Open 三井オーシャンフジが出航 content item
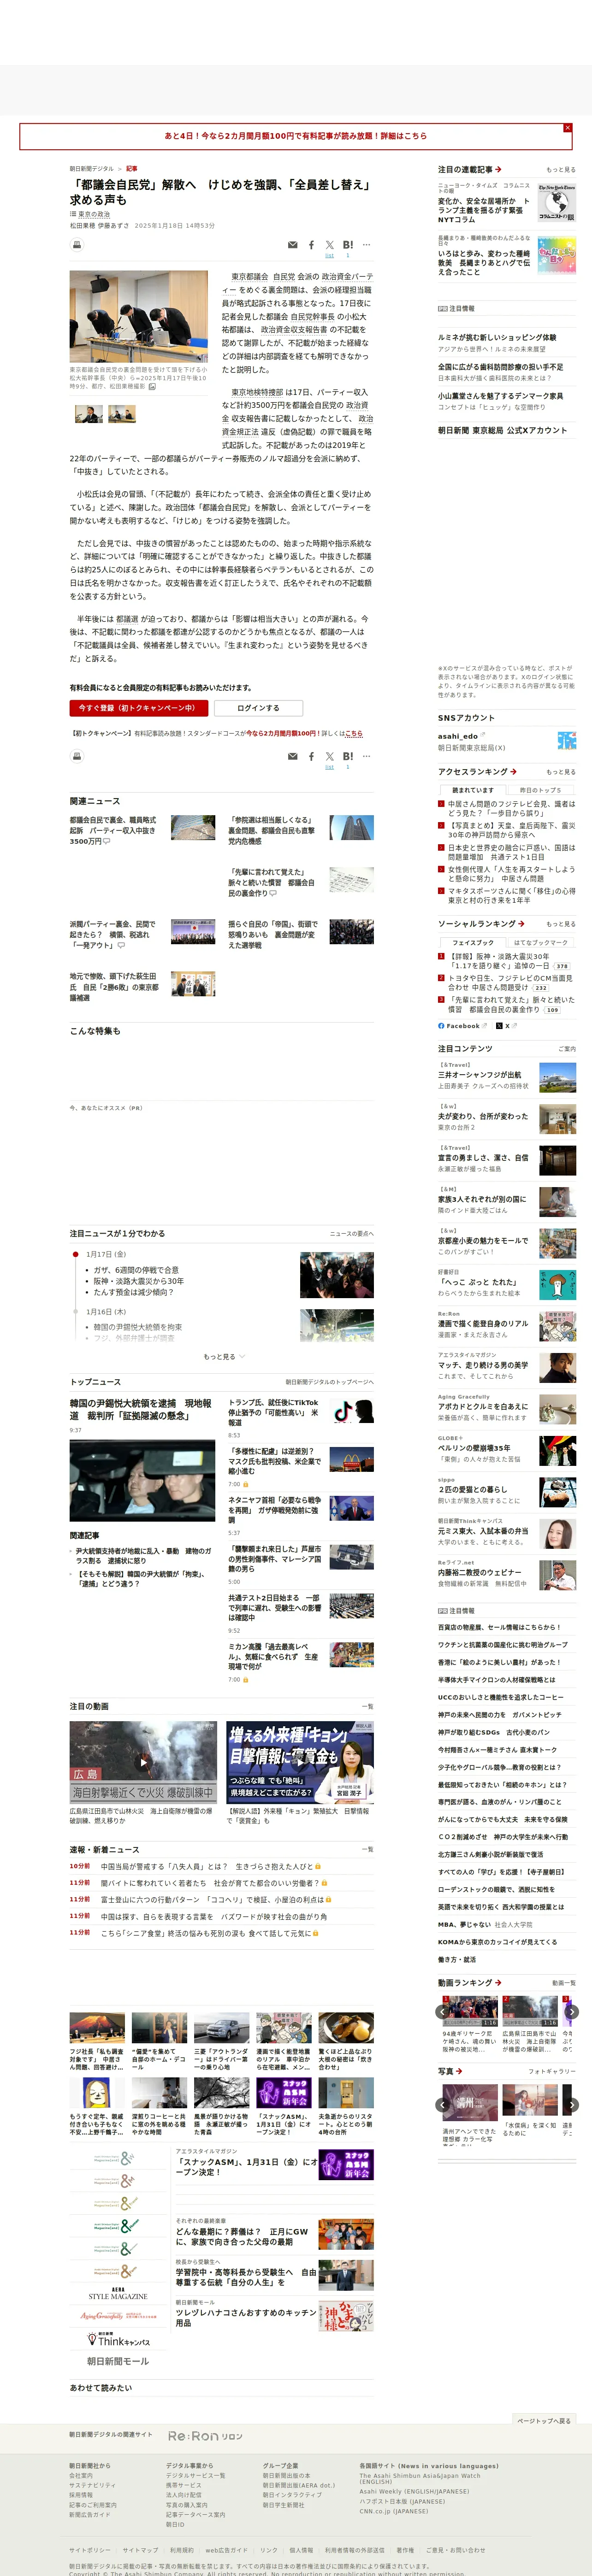This screenshot has height=2576, width=592. pos(507,1077)
